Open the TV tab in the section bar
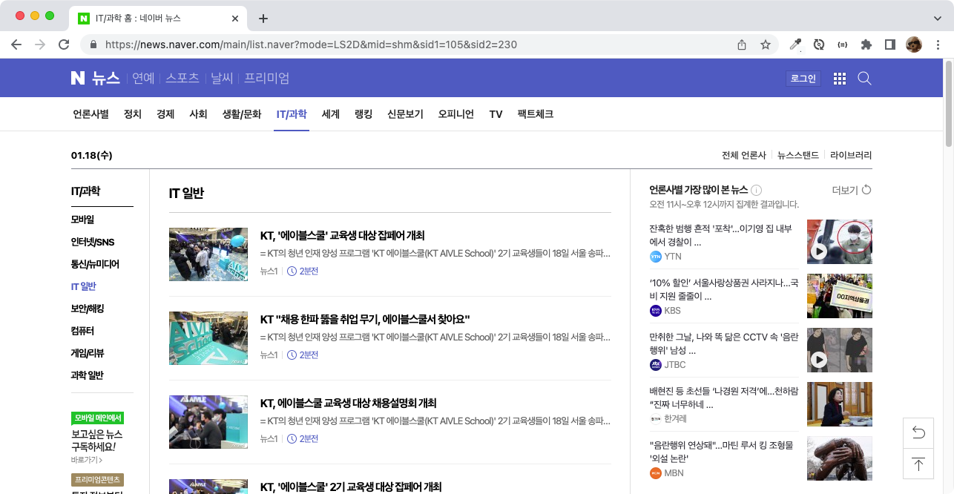Screen dimensions: 954x494 pyautogui.click(x=496, y=114)
